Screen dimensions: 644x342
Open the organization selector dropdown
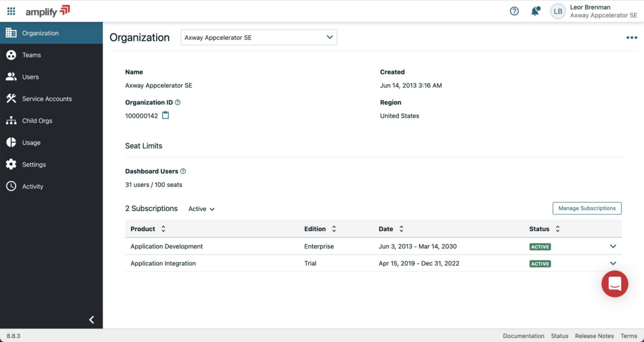[259, 37]
